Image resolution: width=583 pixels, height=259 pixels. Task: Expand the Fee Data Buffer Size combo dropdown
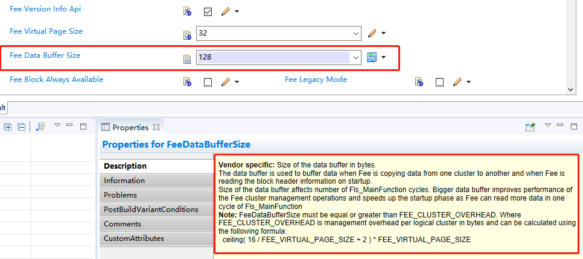[355, 57]
